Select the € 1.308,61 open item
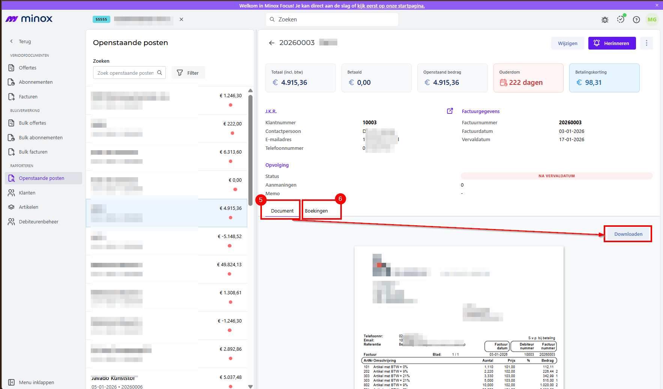 [167, 297]
